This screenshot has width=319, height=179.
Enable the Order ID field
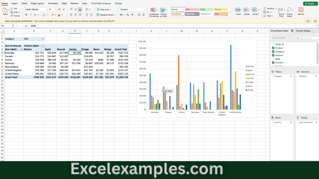[x=273, y=44]
